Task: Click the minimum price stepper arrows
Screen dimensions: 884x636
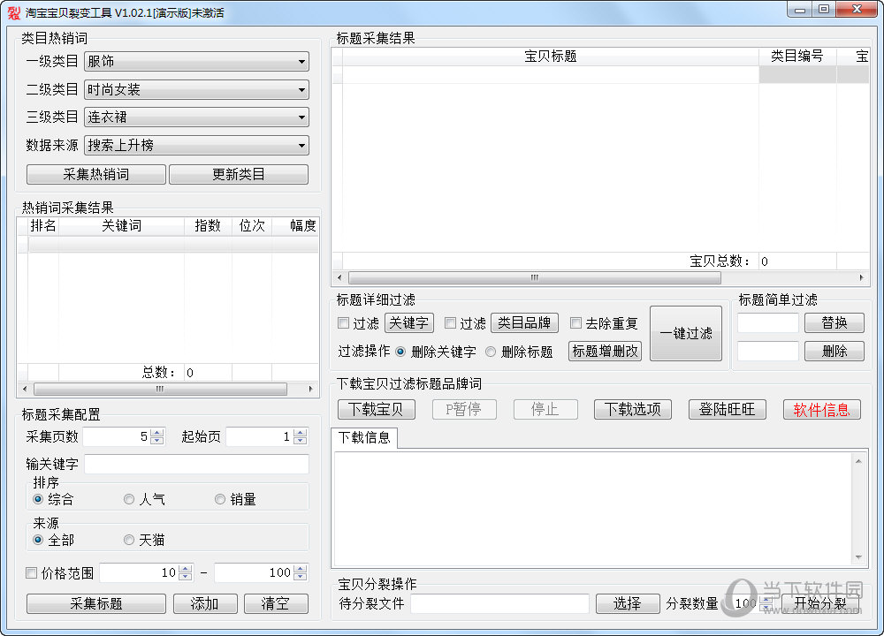Action: (x=186, y=573)
